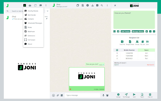Viewport: 161px width, 101px height.
Task: Import recipients from Google Sheets
Action: tap(130, 43)
